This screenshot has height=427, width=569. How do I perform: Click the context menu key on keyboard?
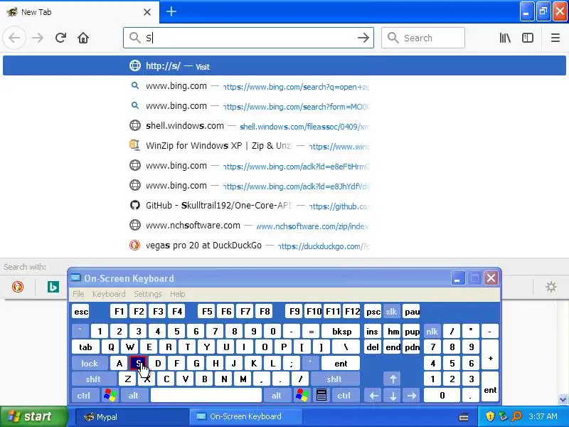pos(321,395)
